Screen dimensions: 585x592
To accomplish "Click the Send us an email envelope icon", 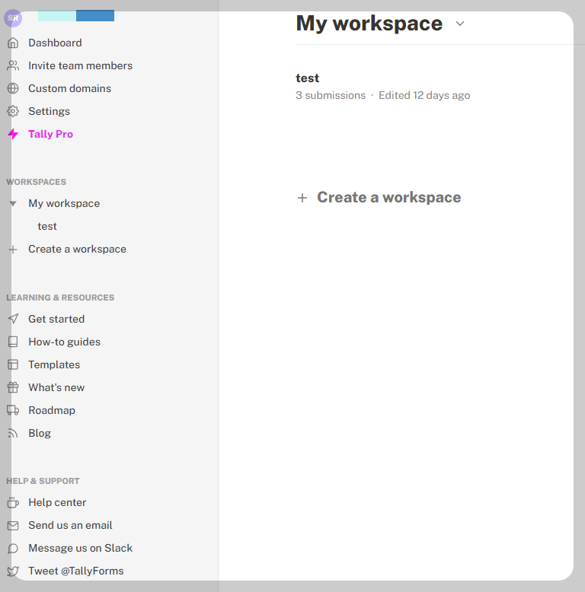I will point(13,526).
